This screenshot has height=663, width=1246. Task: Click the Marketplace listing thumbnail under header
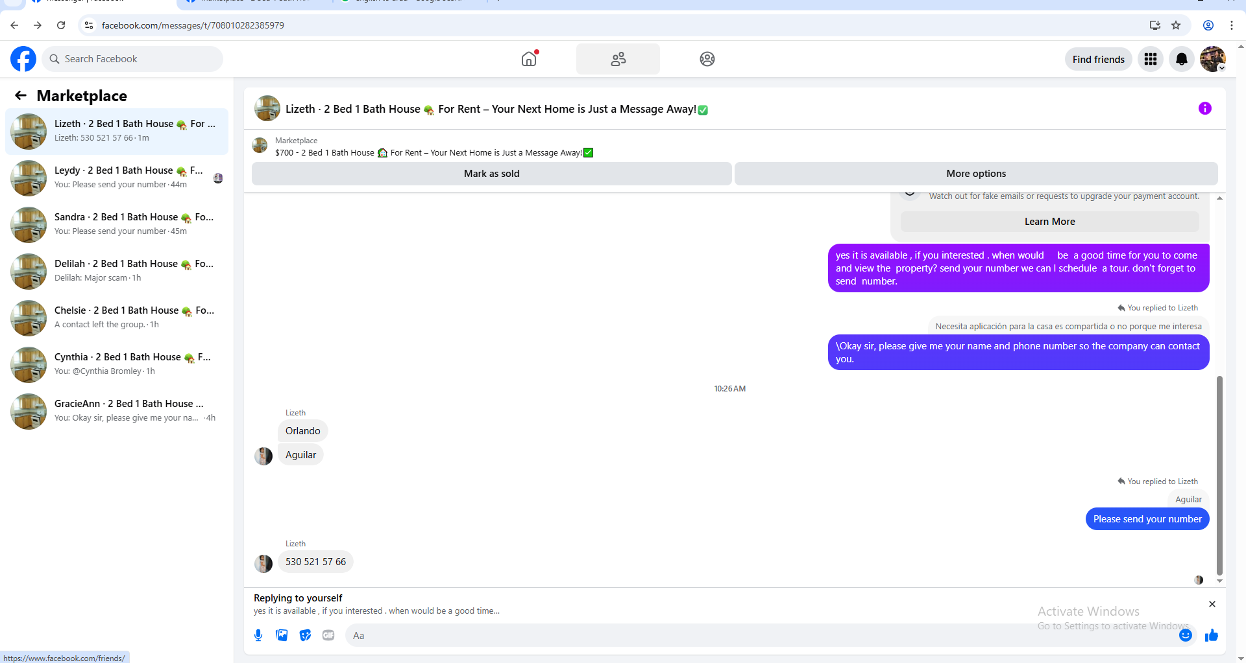pos(260,146)
